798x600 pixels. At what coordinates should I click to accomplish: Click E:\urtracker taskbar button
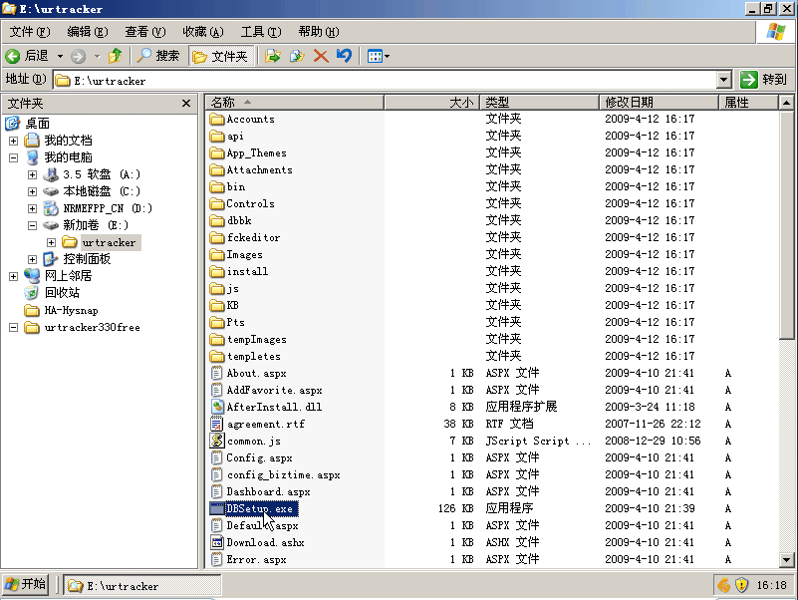142,586
